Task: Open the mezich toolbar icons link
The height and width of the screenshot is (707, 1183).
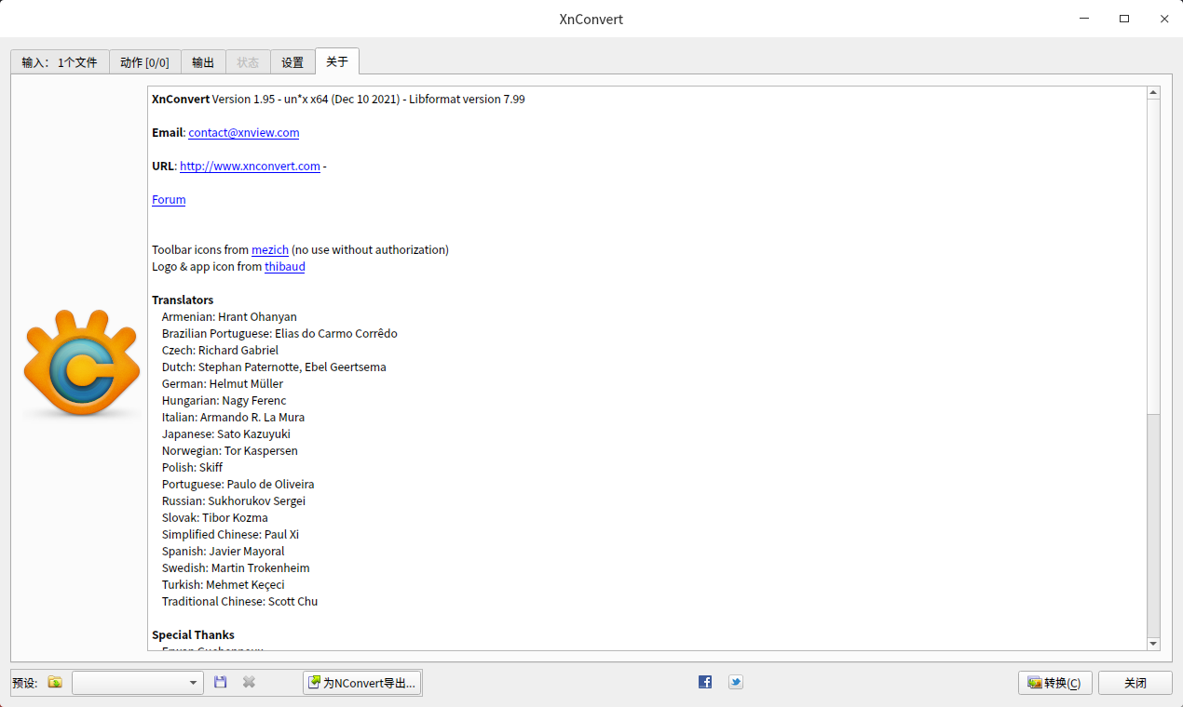Action: click(x=269, y=249)
